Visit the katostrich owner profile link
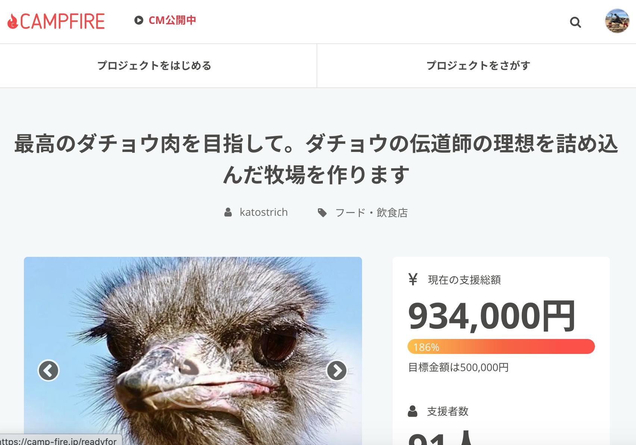The image size is (636, 445). click(x=264, y=212)
